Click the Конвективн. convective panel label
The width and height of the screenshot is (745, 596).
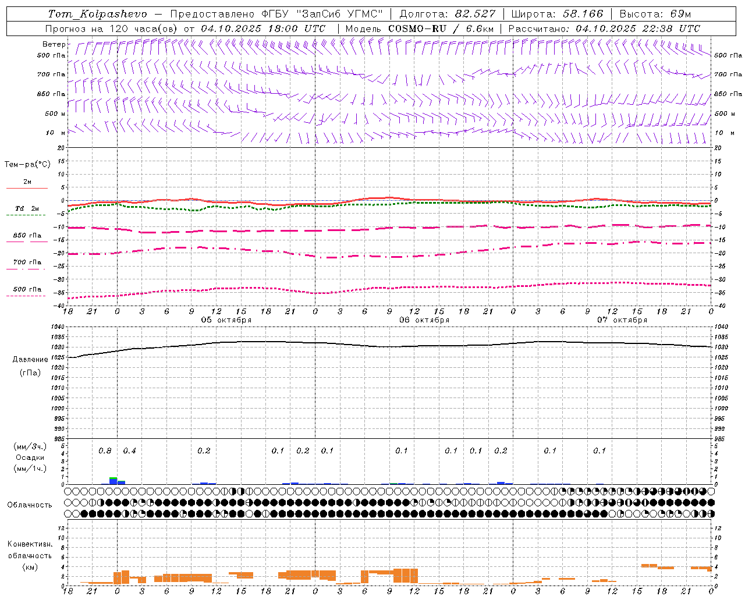pos(30,544)
